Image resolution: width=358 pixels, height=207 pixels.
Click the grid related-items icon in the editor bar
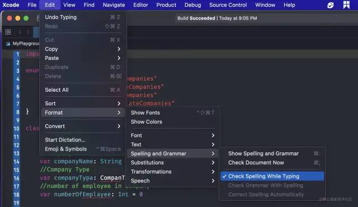click(8, 32)
